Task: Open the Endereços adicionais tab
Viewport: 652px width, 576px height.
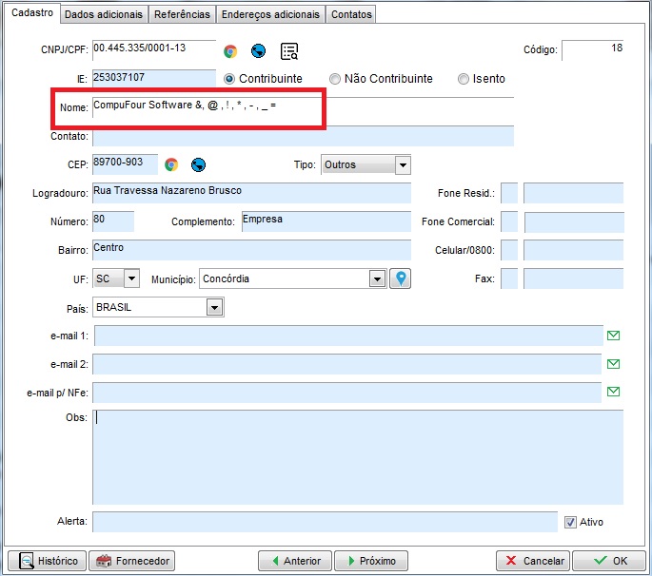Action: pyautogui.click(x=270, y=14)
